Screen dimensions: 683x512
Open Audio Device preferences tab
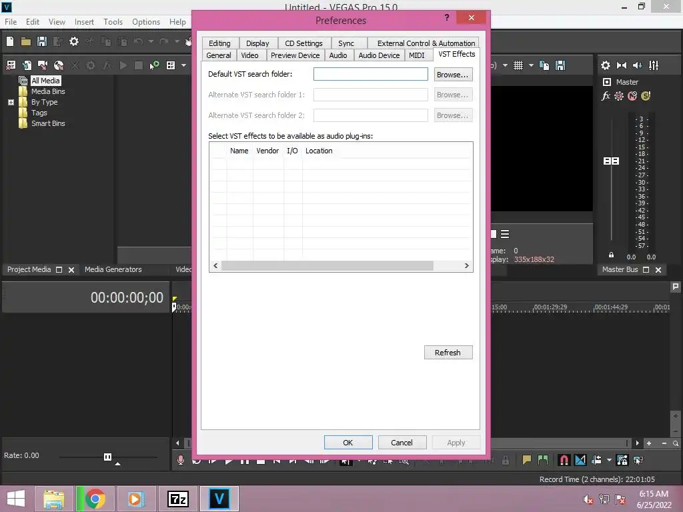click(379, 55)
